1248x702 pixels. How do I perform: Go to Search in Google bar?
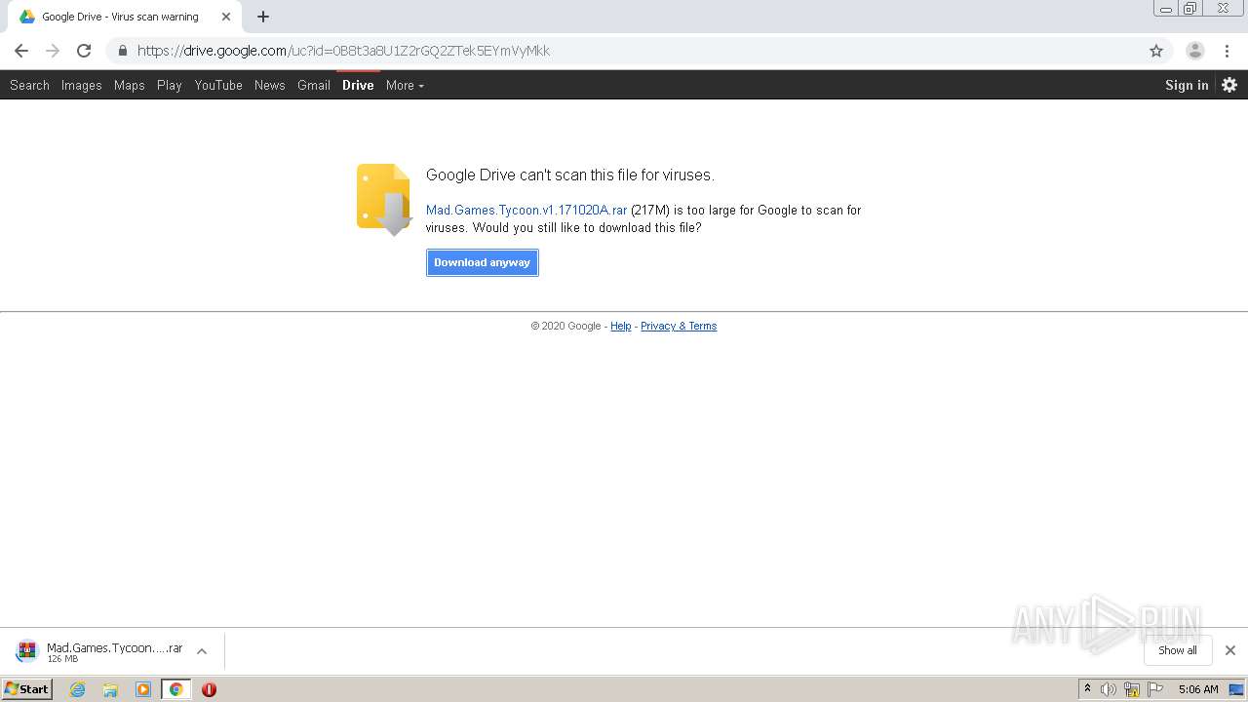coord(29,85)
